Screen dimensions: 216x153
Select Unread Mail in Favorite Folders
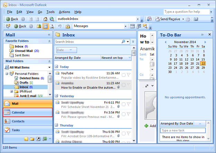point(24,51)
